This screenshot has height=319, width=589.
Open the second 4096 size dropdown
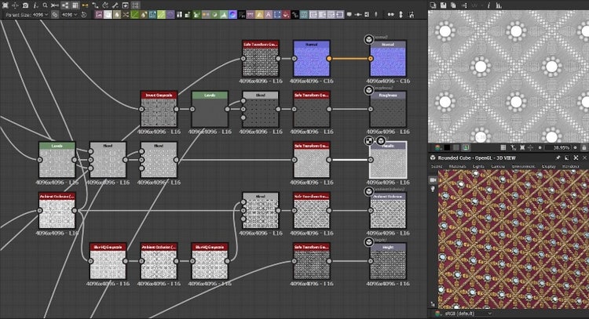pyautogui.click(x=70, y=15)
